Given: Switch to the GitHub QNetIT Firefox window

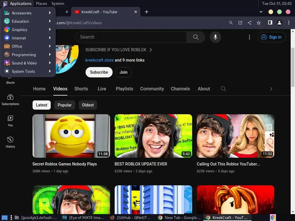Looking at the screenshot, I should [x=131, y=218].
